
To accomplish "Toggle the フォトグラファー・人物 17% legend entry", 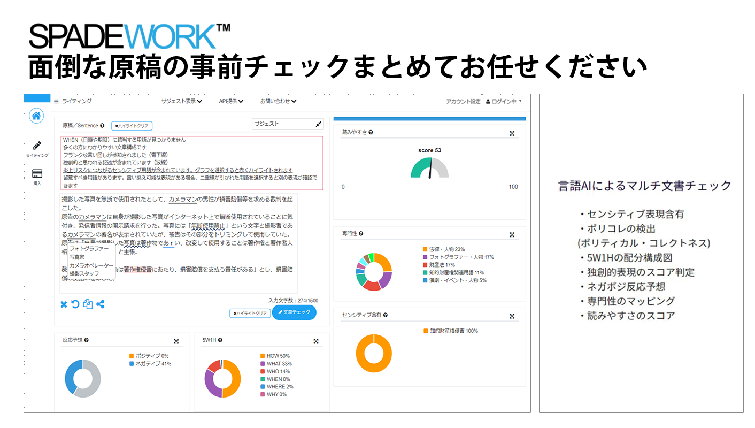I will [458, 257].
